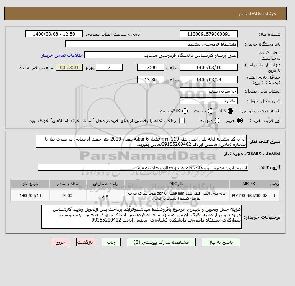
Task: Click the جزئیات اطلاعات نیاز page title
Action: 257,14
